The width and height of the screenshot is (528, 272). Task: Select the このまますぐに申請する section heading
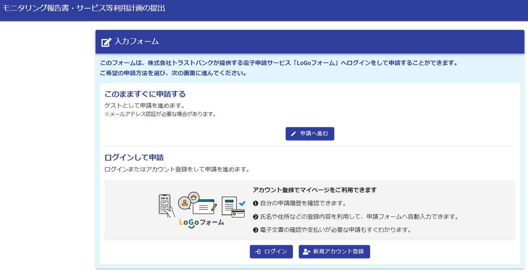point(144,94)
